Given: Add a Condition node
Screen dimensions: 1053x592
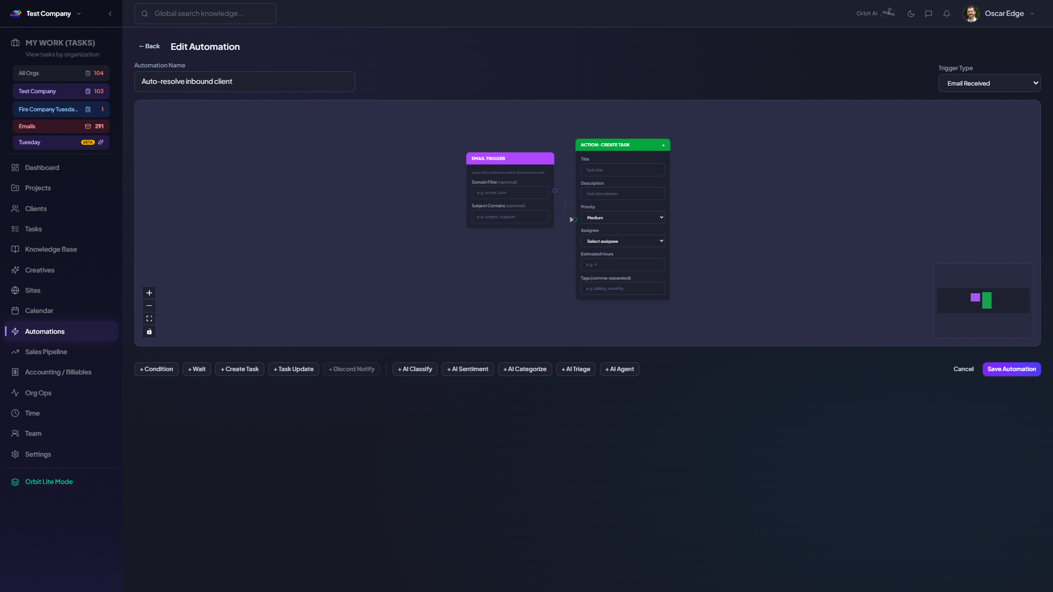Looking at the screenshot, I should 156,369.
